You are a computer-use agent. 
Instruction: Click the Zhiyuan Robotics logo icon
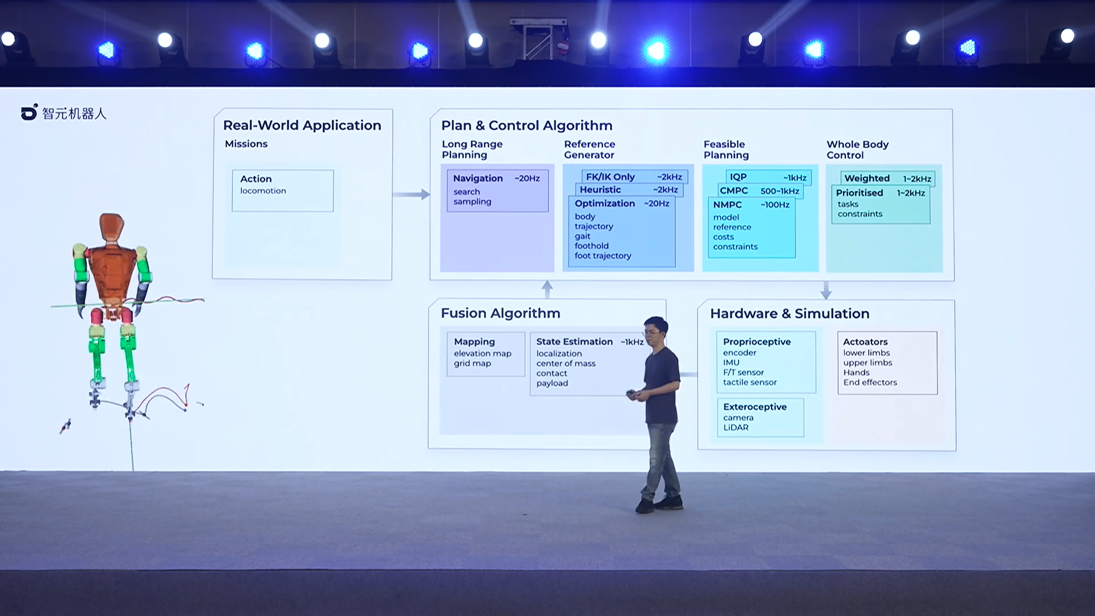(x=30, y=112)
